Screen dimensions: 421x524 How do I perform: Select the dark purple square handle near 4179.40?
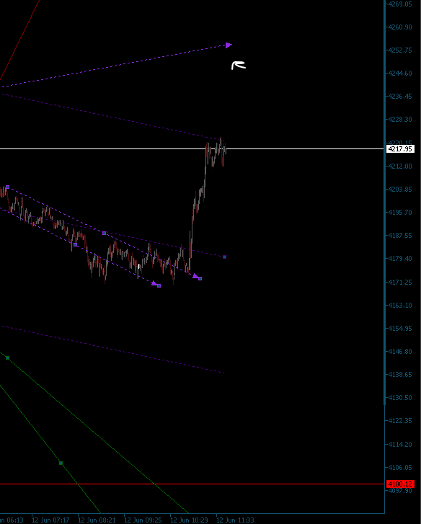[224, 257]
